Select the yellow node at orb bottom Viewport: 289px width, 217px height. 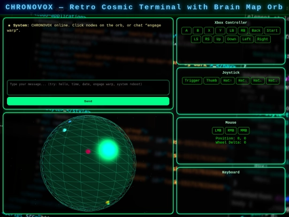tap(108, 203)
